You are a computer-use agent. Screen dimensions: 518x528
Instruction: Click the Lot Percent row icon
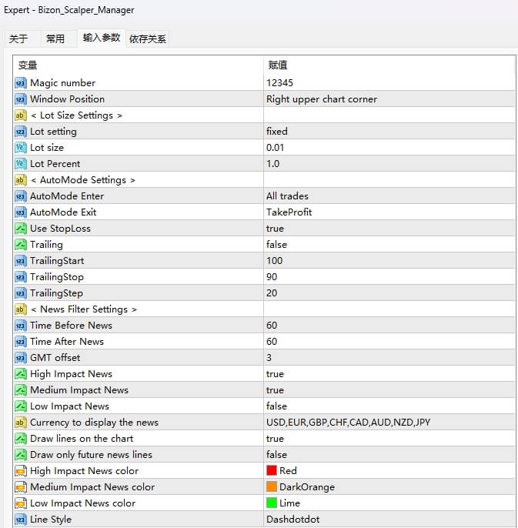[x=21, y=164]
